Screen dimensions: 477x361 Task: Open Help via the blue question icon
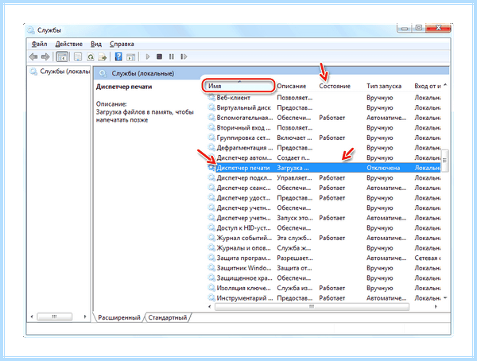point(118,56)
